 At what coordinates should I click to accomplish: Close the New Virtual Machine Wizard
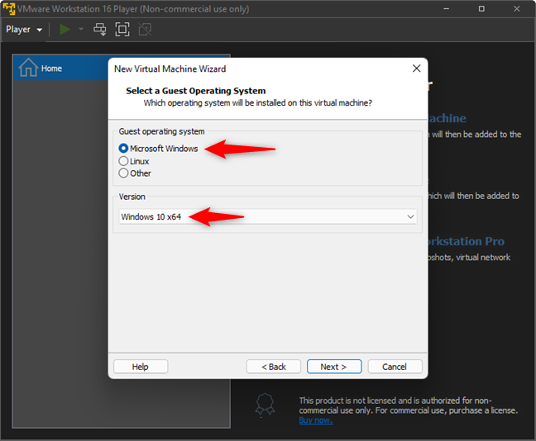click(416, 69)
